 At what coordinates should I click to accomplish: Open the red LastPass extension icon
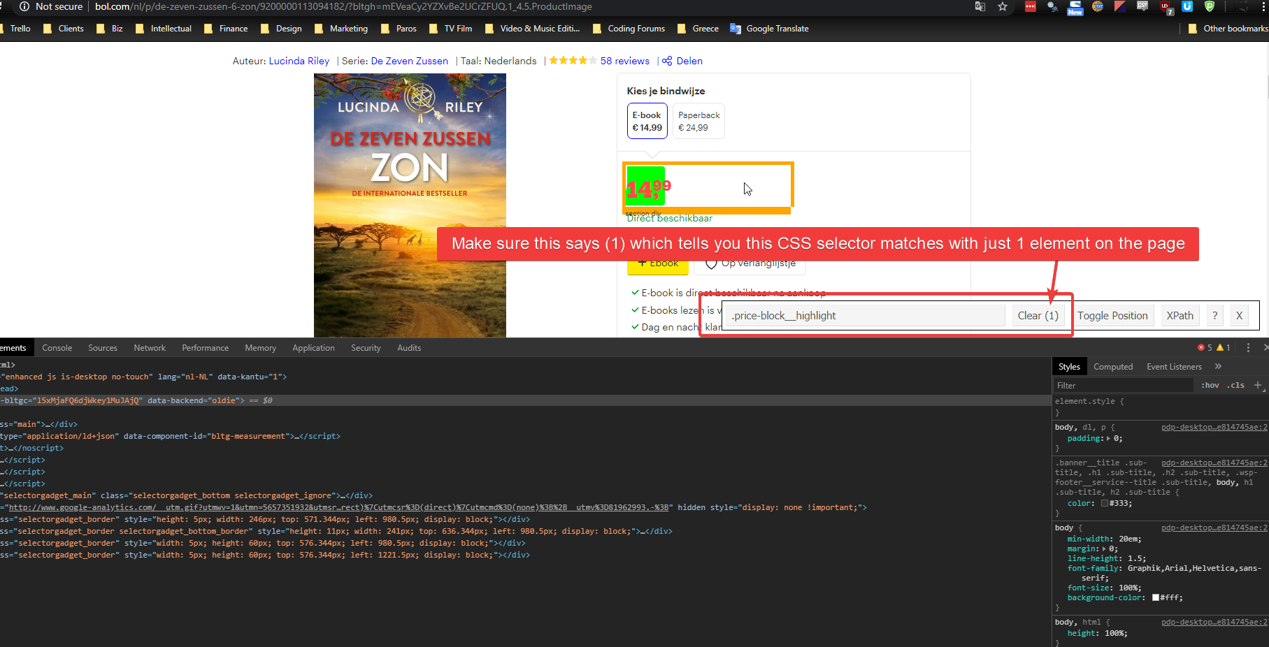pyautogui.click(x=1031, y=6)
